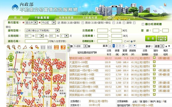Enable the 圖台框選範圍 checkbox
Image resolution: width=172 pixels, height=107 pixels.
(x=143, y=24)
